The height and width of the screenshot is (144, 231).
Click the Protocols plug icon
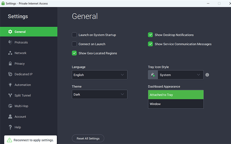point(10,42)
